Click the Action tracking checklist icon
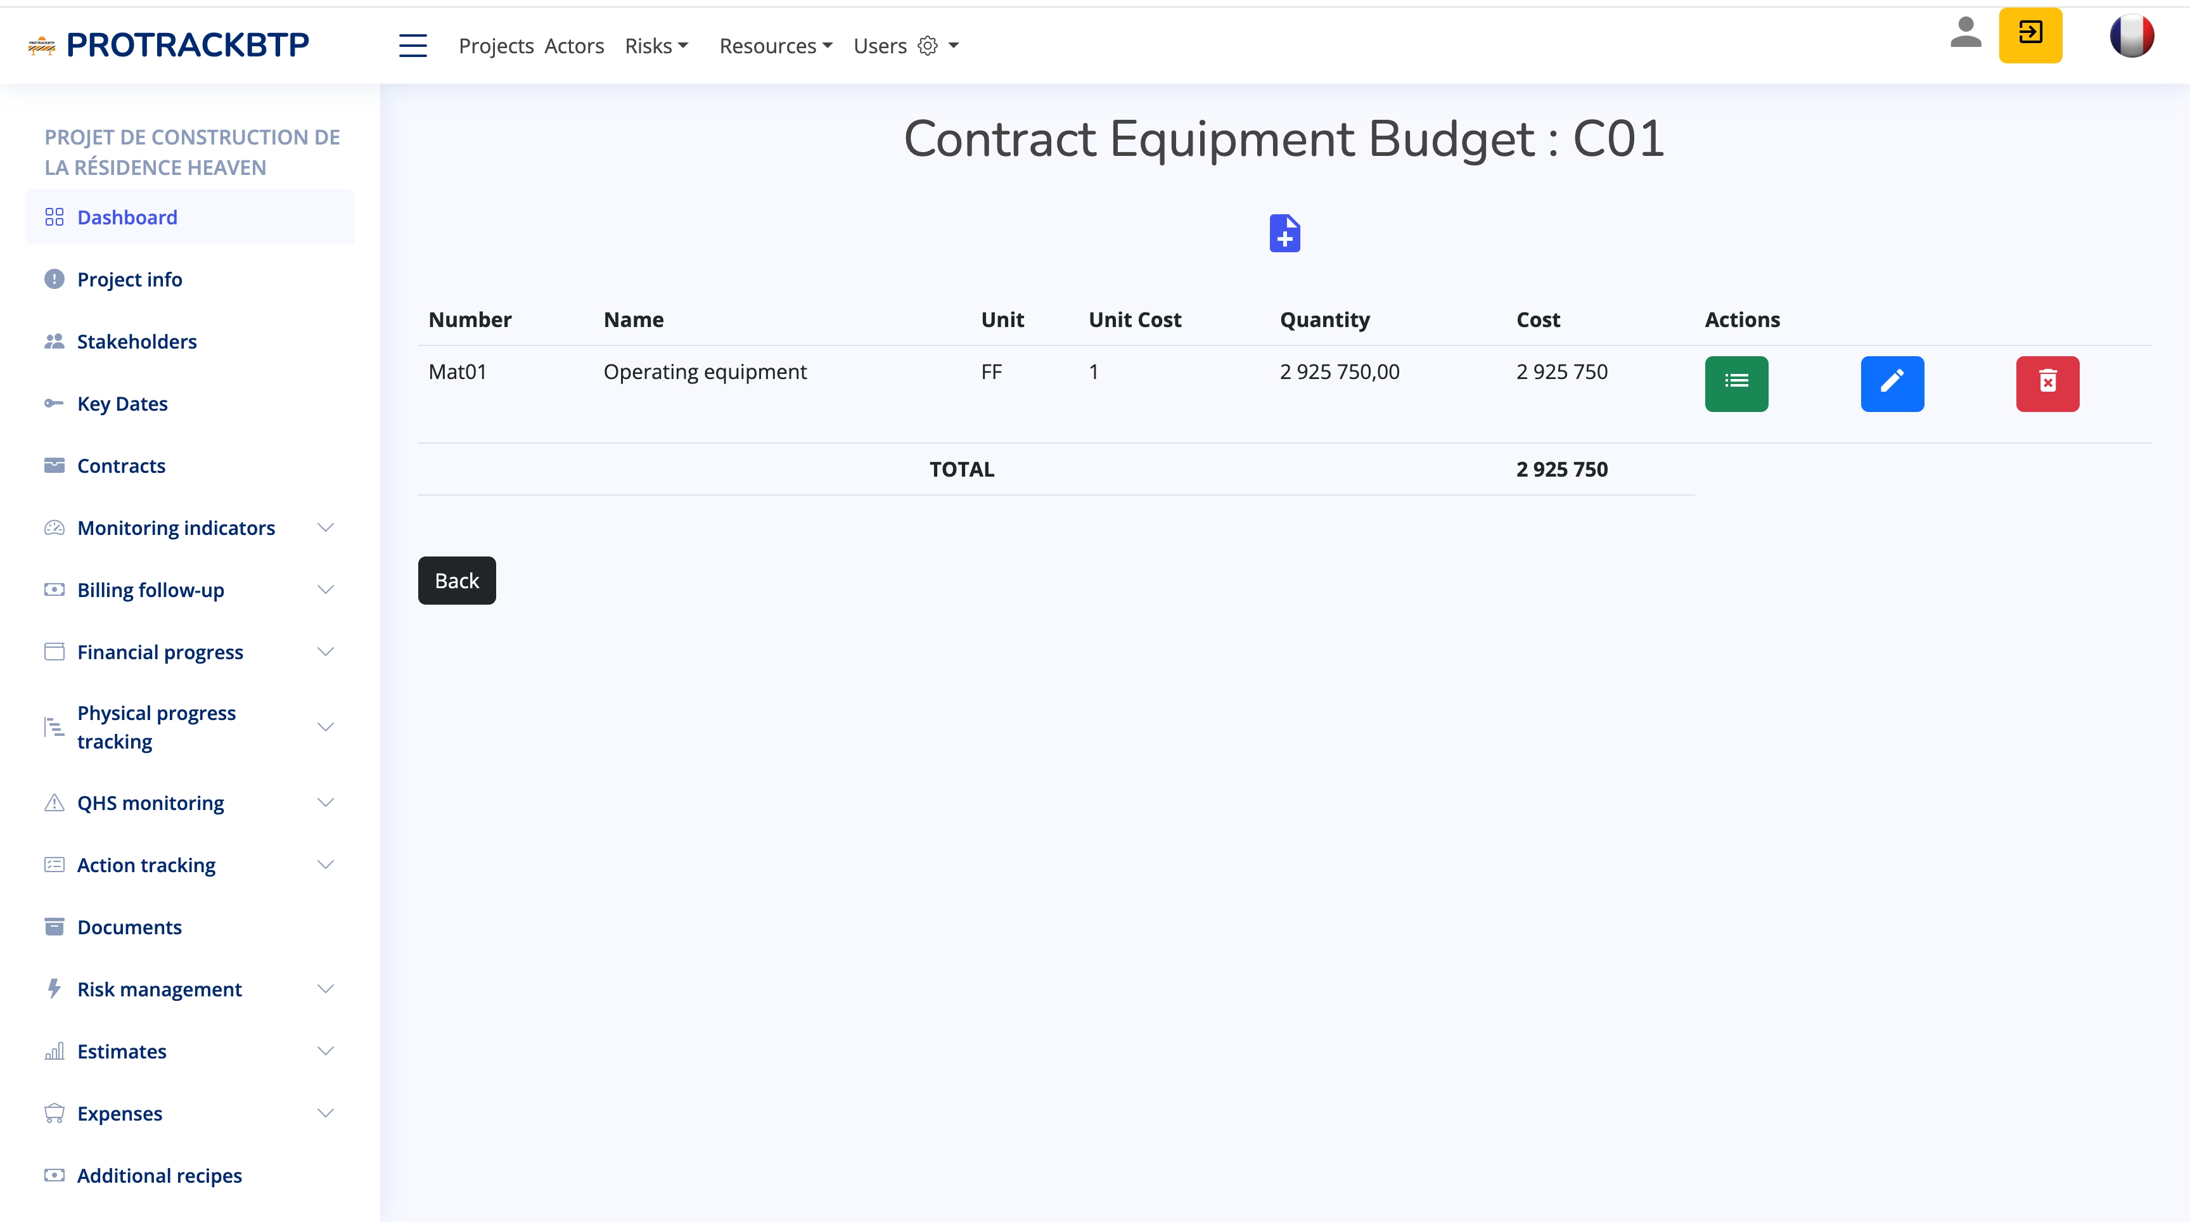Screen dimensions: 2190x1222 [54, 864]
